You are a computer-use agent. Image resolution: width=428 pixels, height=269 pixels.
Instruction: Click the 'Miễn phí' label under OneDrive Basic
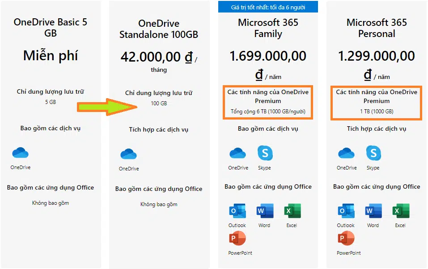tap(51, 55)
